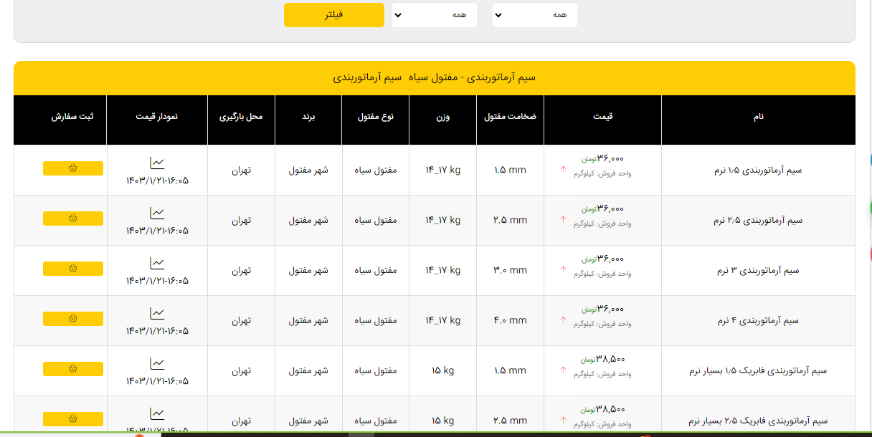The height and width of the screenshot is (437, 872).
Task: Add فابریک ۲/۵ بسیار نرم to order basket
Action: [x=73, y=419]
